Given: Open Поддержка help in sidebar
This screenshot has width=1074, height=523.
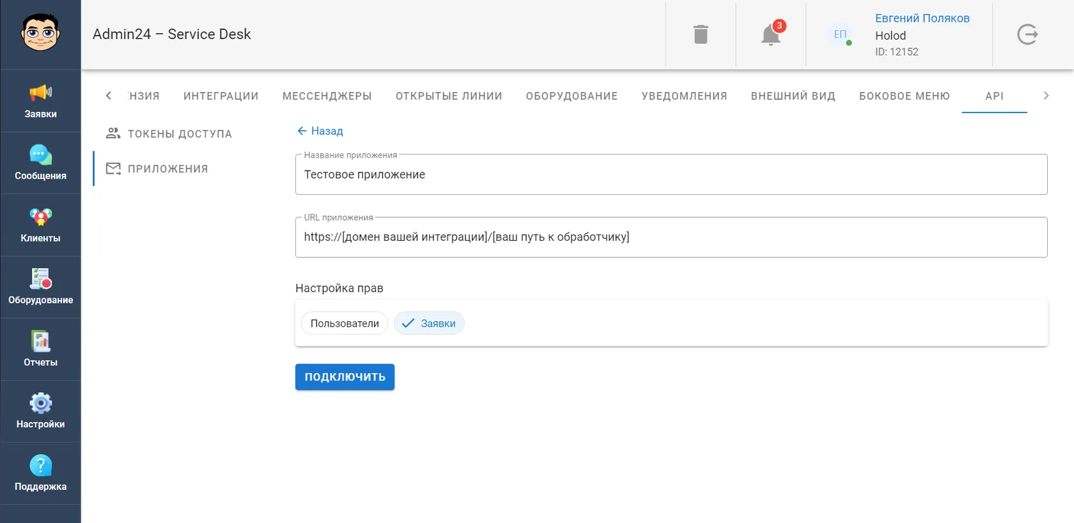Looking at the screenshot, I should (40, 473).
